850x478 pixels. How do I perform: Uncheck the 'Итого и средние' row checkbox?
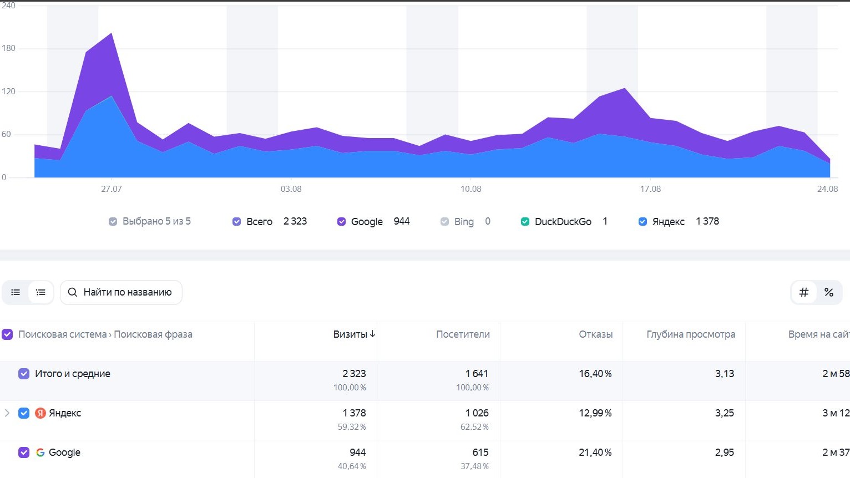pos(24,374)
